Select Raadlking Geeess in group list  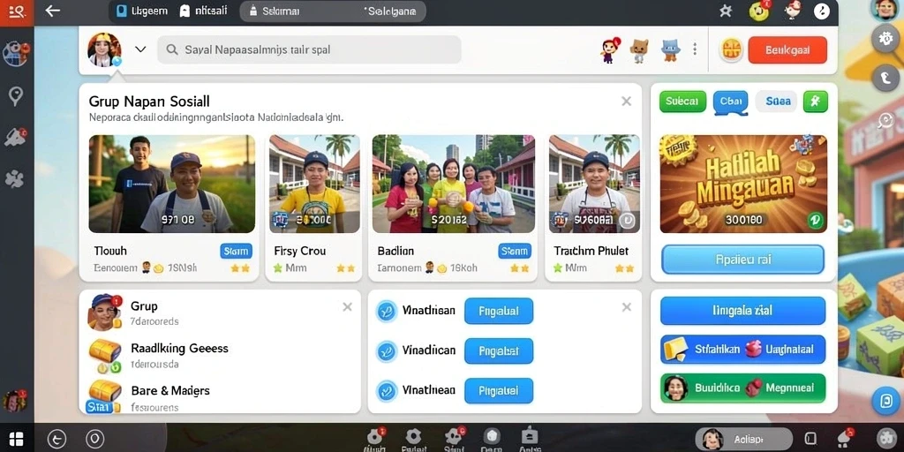(179, 348)
